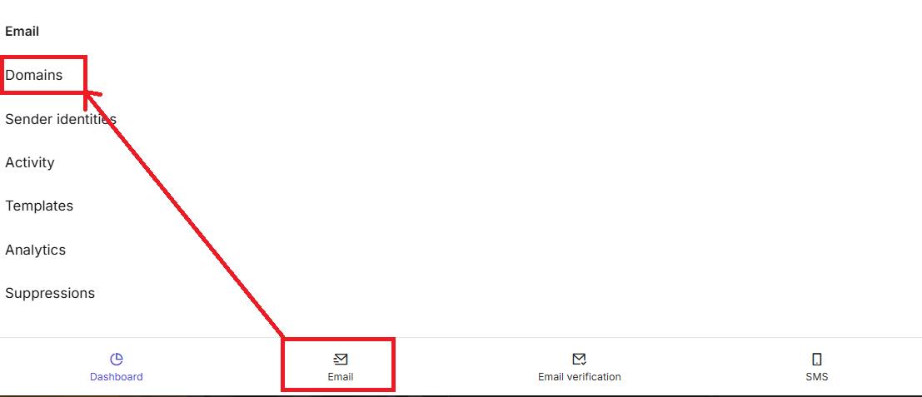Select the red-highlighted Email navigation item

[x=338, y=364]
